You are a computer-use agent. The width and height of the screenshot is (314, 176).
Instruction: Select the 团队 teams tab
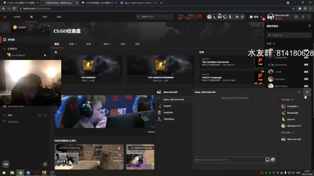click(x=137, y=44)
